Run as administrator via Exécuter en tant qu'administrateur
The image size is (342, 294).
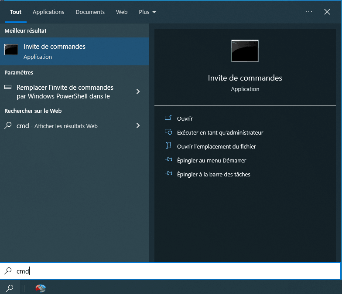[x=220, y=132]
